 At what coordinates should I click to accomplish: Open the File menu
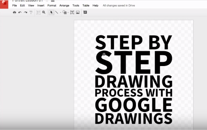point(15,6)
